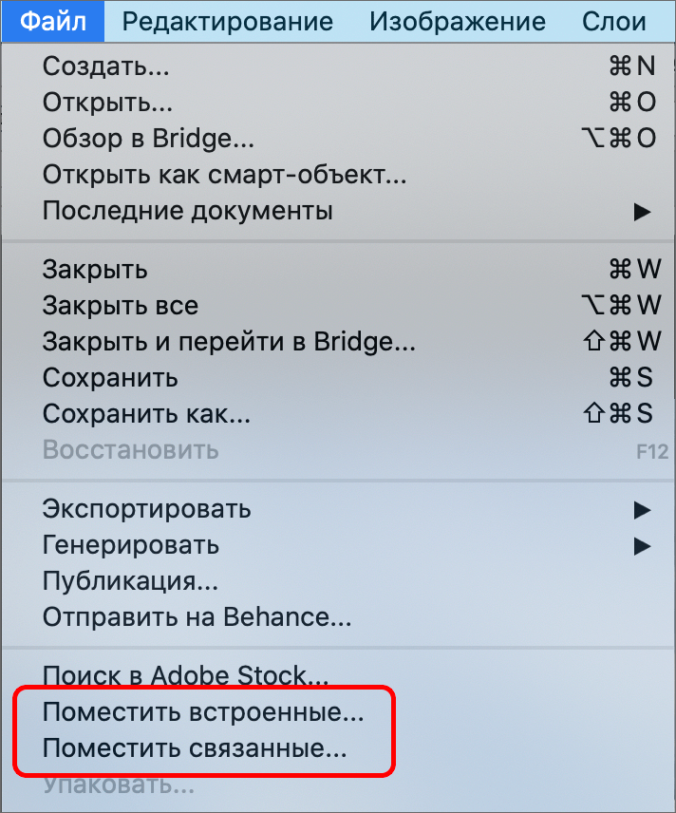Select Отправить на Behance...
This screenshot has height=813, width=676.
point(197,617)
